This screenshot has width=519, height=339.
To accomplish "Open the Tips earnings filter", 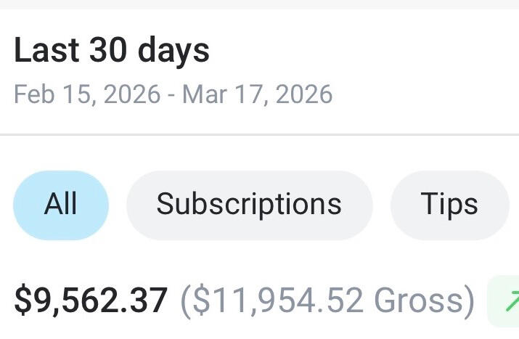I will tap(449, 205).
